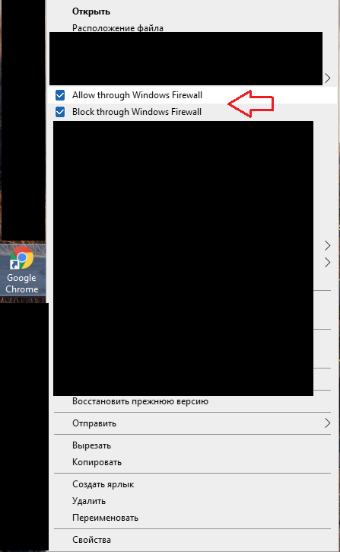Select Удалить menu item
Viewport: 340px width, 552px height.
pos(88,501)
